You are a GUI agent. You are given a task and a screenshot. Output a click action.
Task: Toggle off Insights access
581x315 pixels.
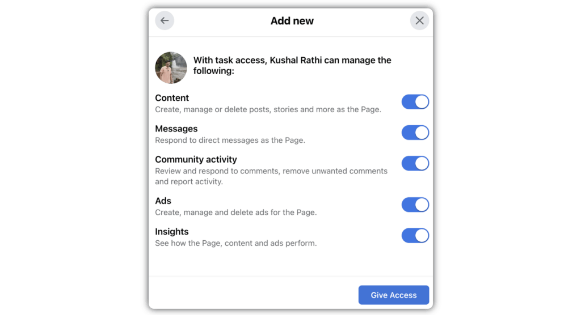click(415, 235)
